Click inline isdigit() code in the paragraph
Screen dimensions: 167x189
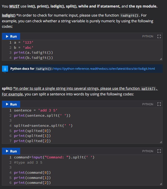coord(129,16)
